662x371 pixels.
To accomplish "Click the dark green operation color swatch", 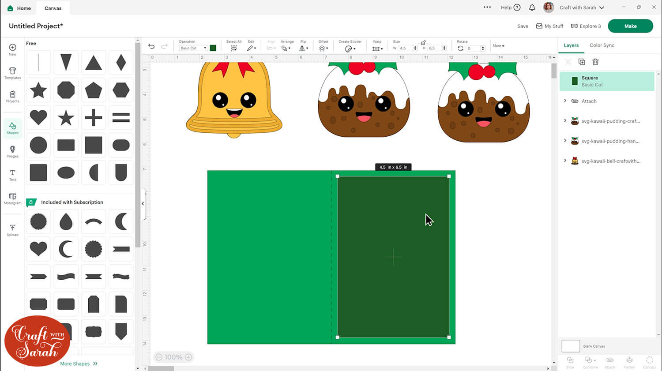I will tap(213, 48).
